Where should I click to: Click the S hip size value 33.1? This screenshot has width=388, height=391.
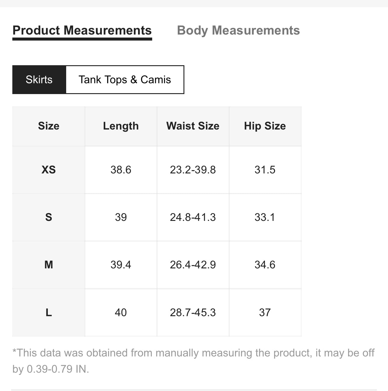point(265,217)
